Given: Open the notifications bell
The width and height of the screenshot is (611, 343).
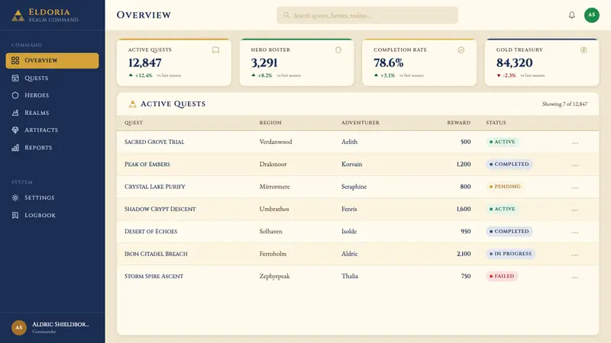Looking at the screenshot, I should point(571,15).
